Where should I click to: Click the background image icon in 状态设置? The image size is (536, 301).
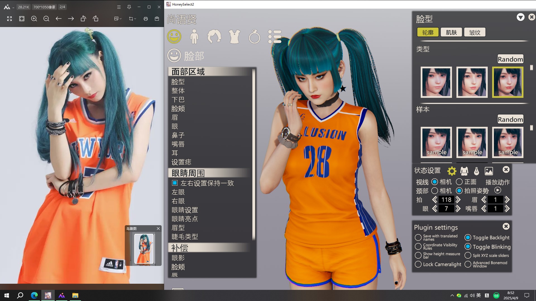click(x=489, y=171)
